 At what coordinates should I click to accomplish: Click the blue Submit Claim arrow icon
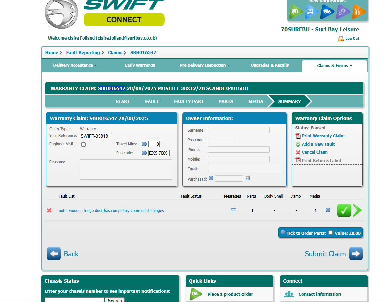[x=356, y=254]
